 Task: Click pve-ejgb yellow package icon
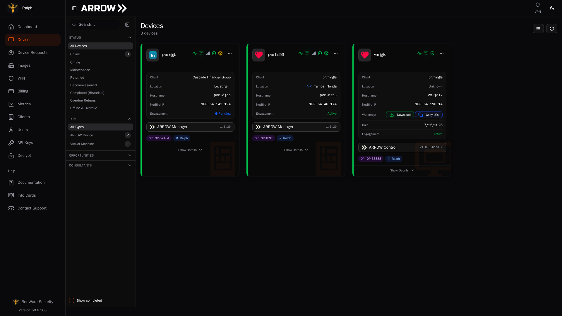[x=220, y=53]
